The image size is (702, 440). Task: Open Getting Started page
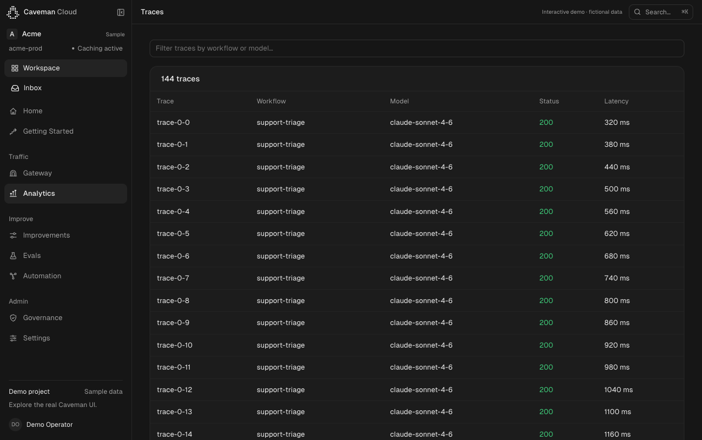tap(65, 131)
